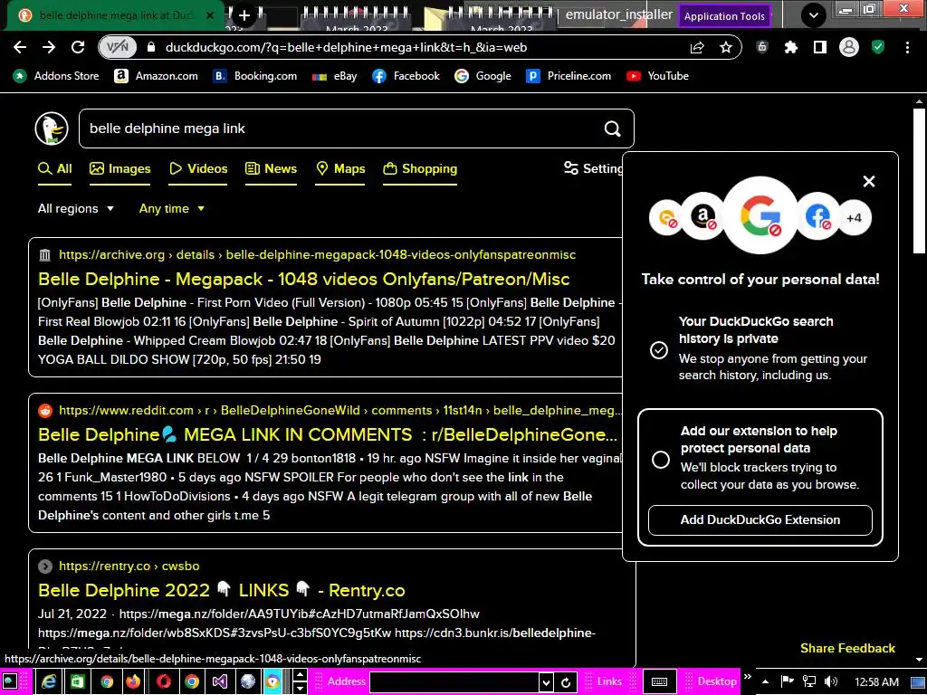Click the VPN badge in address bar

coord(118,47)
